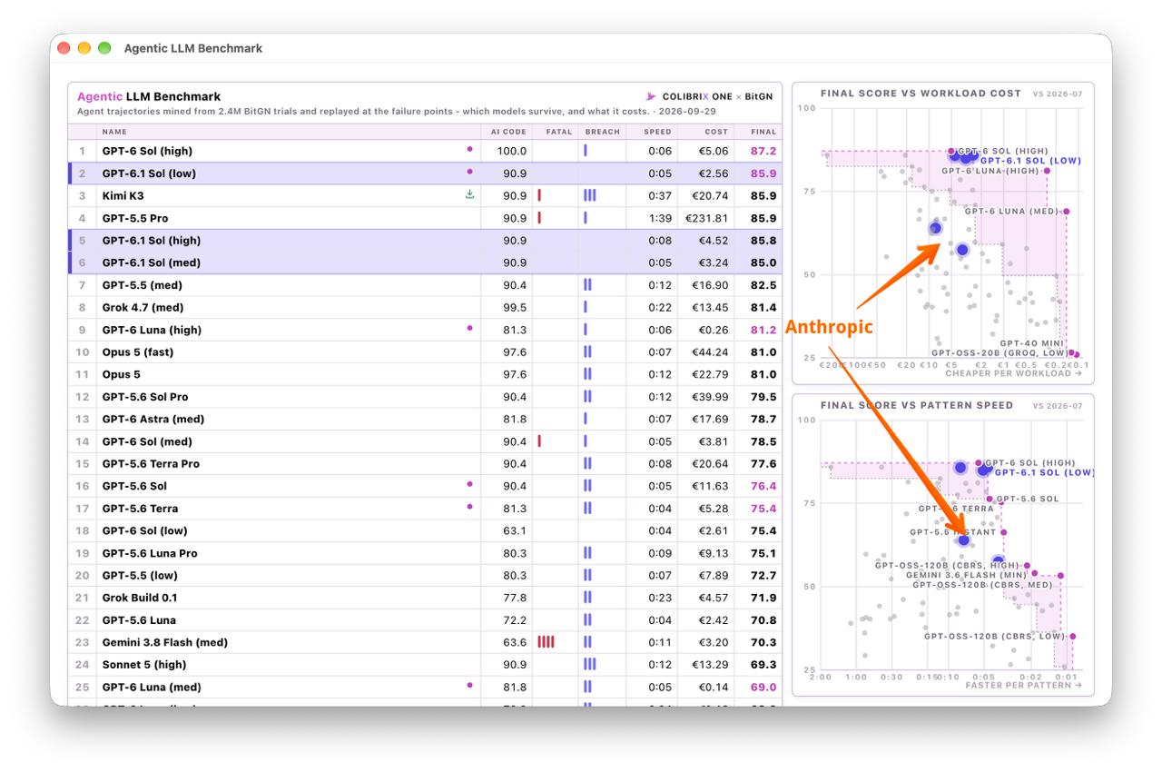
Task: Click the purple dot in GPT-6.1 Sol (low) row
Action: (x=469, y=172)
